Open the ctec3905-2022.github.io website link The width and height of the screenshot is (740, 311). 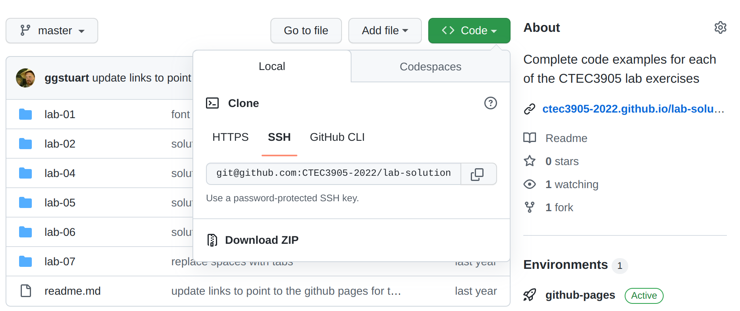point(633,109)
